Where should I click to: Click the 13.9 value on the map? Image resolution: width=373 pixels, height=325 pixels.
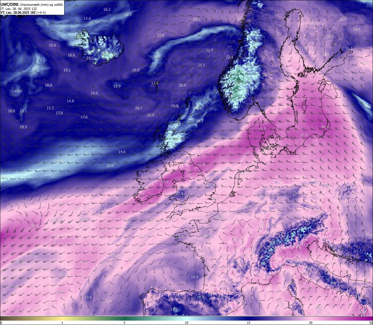(117, 86)
